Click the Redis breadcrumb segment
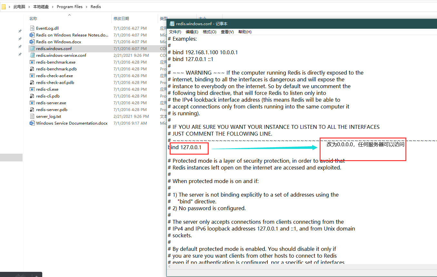Image resolution: width=437 pixels, height=277 pixels. [x=96, y=6]
